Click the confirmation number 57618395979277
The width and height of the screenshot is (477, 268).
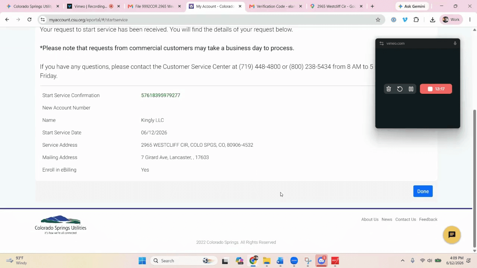tap(161, 95)
